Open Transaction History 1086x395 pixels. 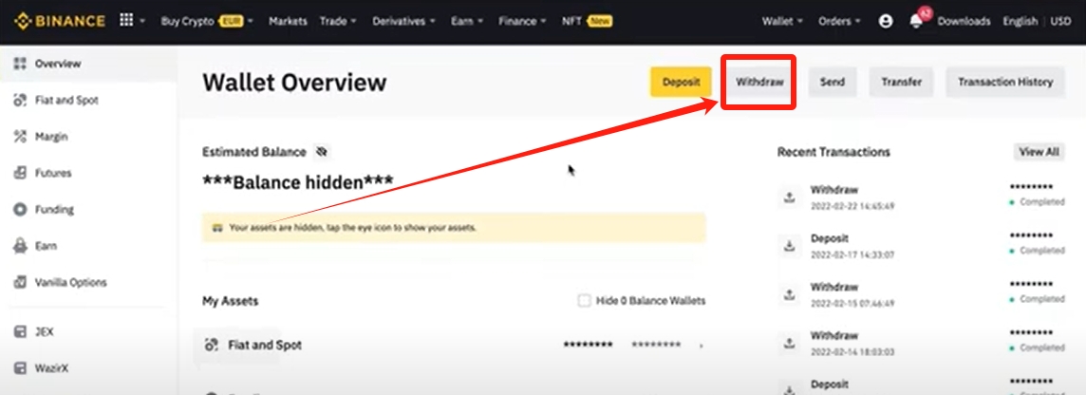[1005, 82]
